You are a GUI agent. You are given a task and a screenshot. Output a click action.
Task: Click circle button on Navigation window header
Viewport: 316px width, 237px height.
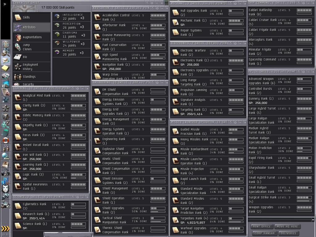[x=157, y=8]
